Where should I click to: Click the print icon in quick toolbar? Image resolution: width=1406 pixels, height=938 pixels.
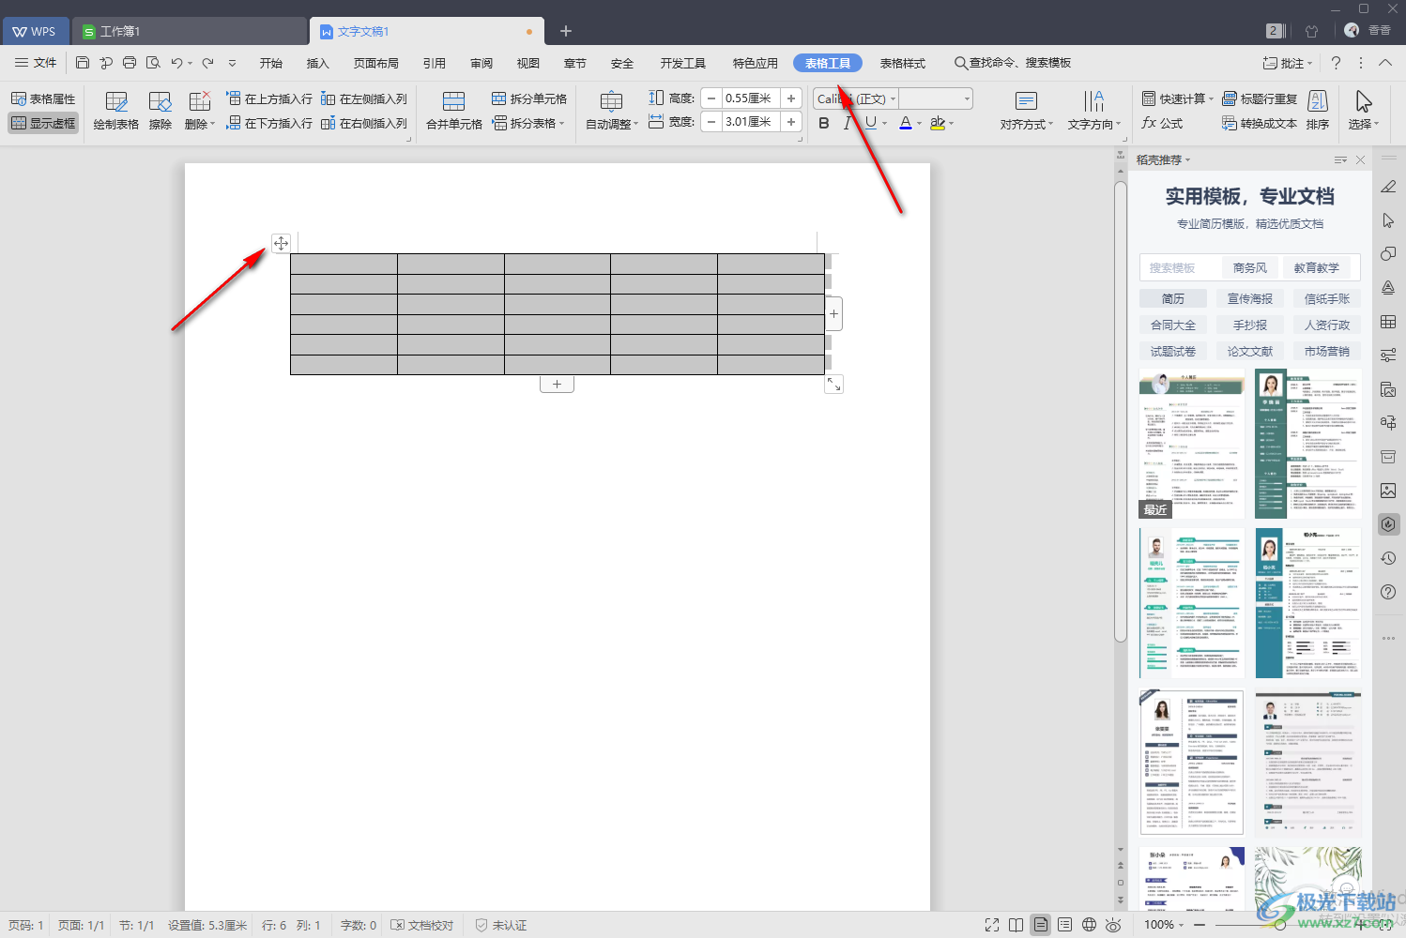[130, 63]
